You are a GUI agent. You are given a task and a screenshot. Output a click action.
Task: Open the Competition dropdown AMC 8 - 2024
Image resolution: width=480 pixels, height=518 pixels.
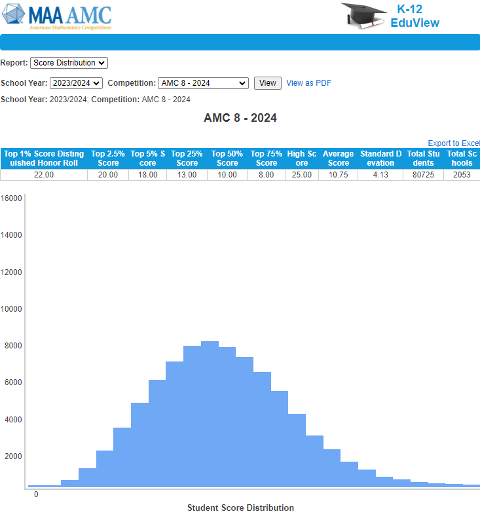203,83
